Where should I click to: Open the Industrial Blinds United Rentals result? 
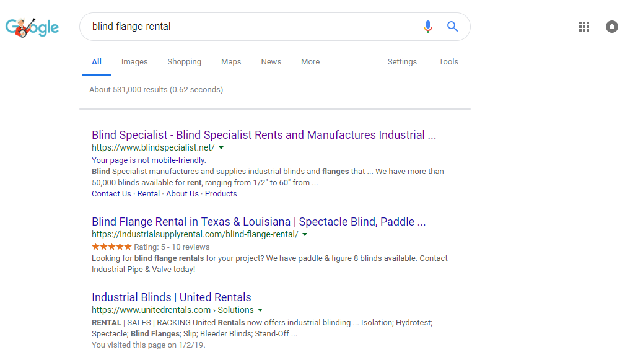pyautogui.click(x=171, y=297)
